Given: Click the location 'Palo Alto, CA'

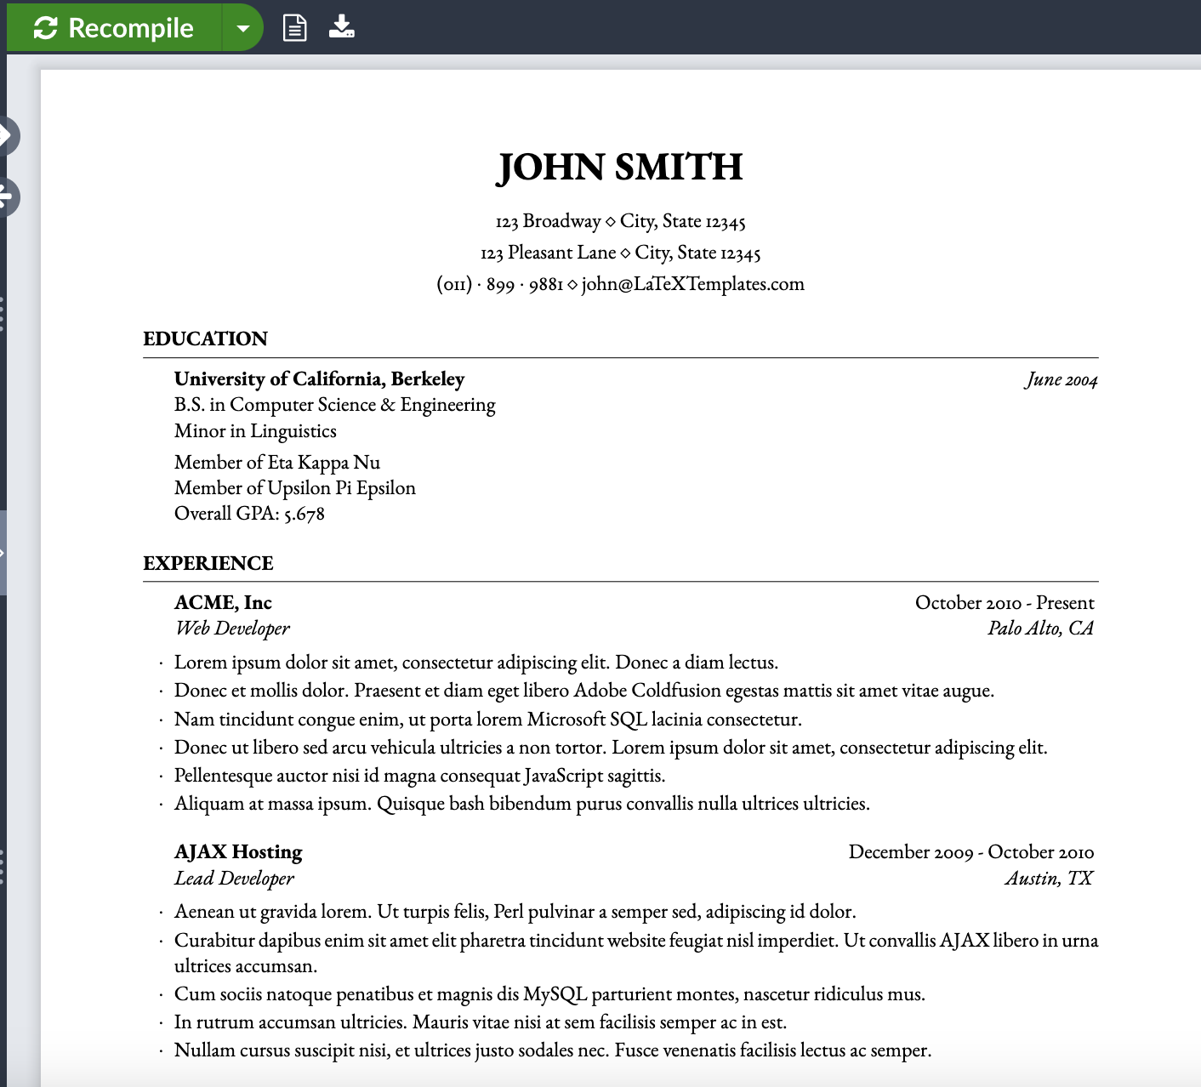Looking at the screenshot, I should tap(1040, 629).
